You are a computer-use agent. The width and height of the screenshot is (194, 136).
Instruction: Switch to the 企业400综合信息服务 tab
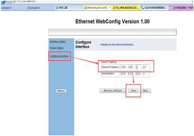pyautogui.click(x=155, y=8)
